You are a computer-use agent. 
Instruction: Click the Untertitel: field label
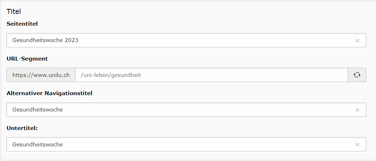coord(22,128)
